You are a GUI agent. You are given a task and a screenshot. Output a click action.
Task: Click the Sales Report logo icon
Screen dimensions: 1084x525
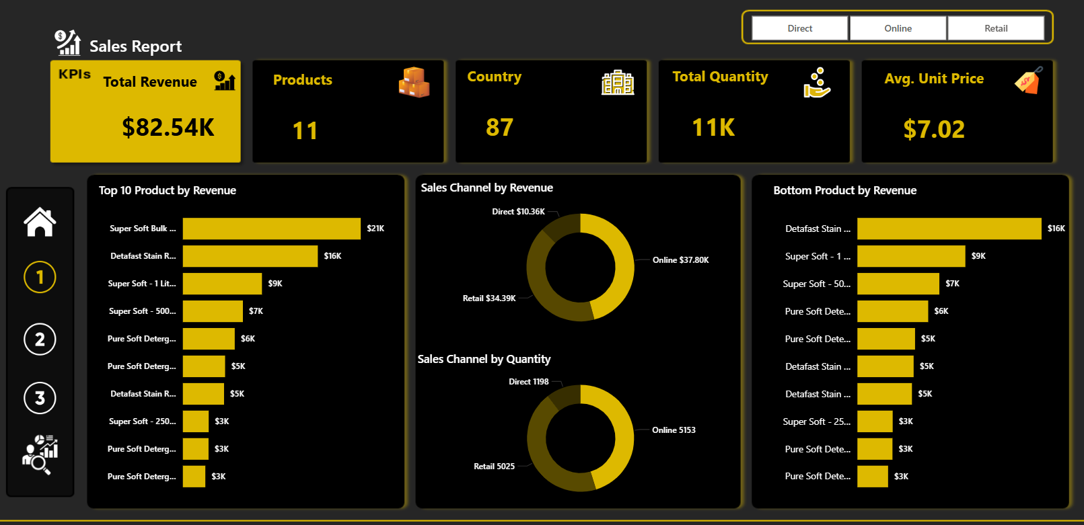coord(67,42)
